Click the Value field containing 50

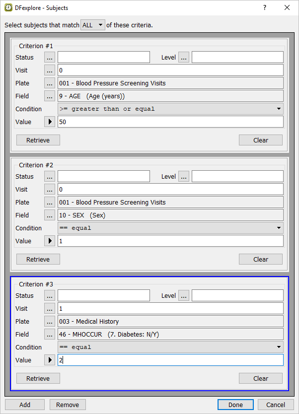[170, 122]
